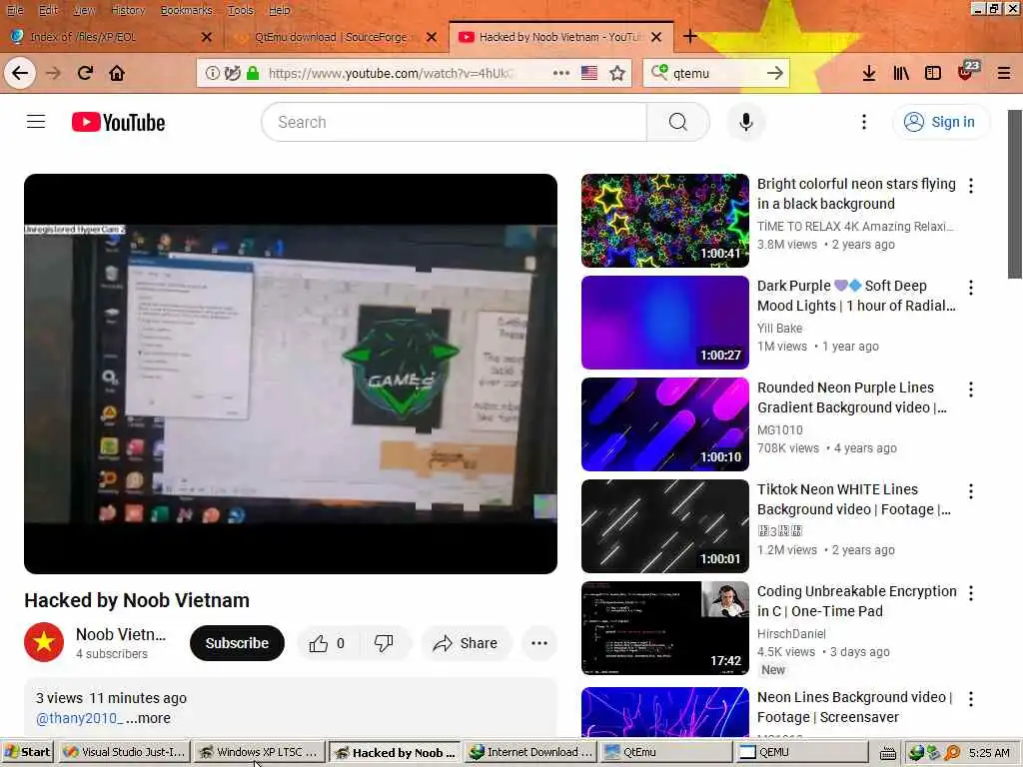The image size is (1023, 767).
Task: Bookmark this page with the star
Action: [617, 73]
